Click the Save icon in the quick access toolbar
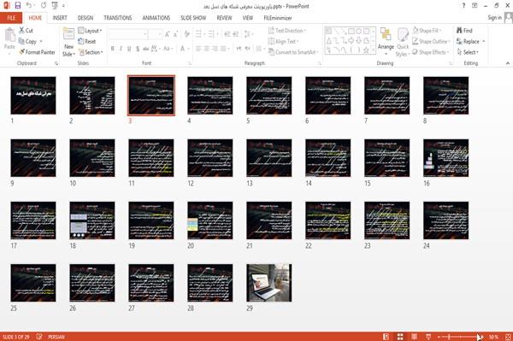Viewport: 513px width, 341px height. [18, 5]
